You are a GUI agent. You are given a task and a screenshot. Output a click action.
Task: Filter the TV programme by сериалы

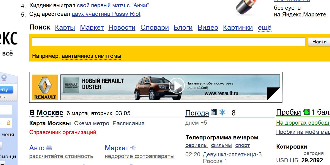pos(196,145)
